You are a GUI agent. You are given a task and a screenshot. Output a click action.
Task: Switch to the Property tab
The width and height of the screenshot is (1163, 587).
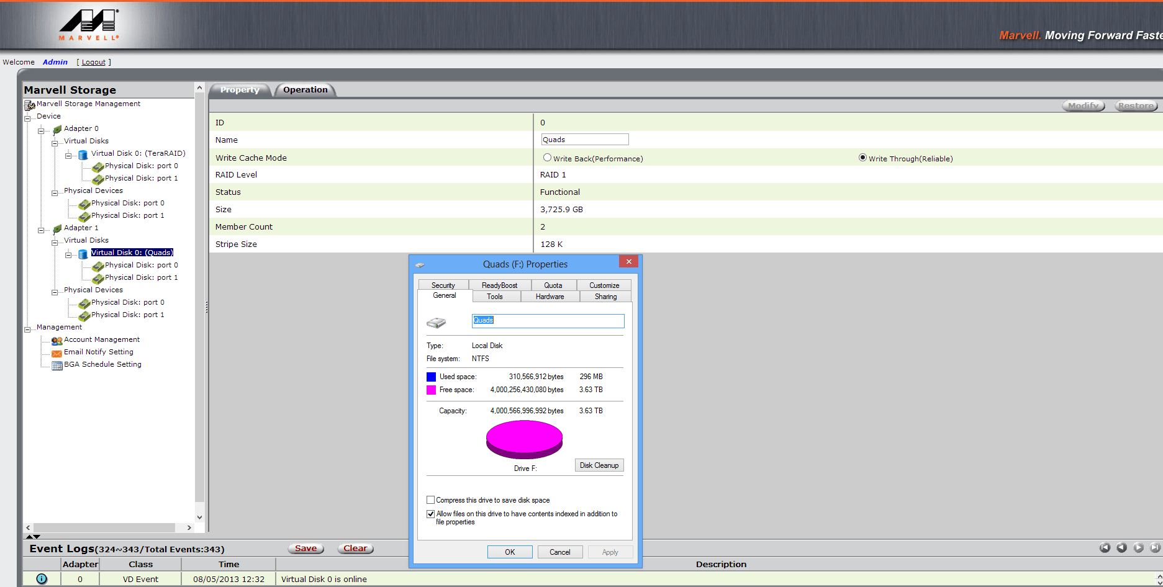click(240, 90)
